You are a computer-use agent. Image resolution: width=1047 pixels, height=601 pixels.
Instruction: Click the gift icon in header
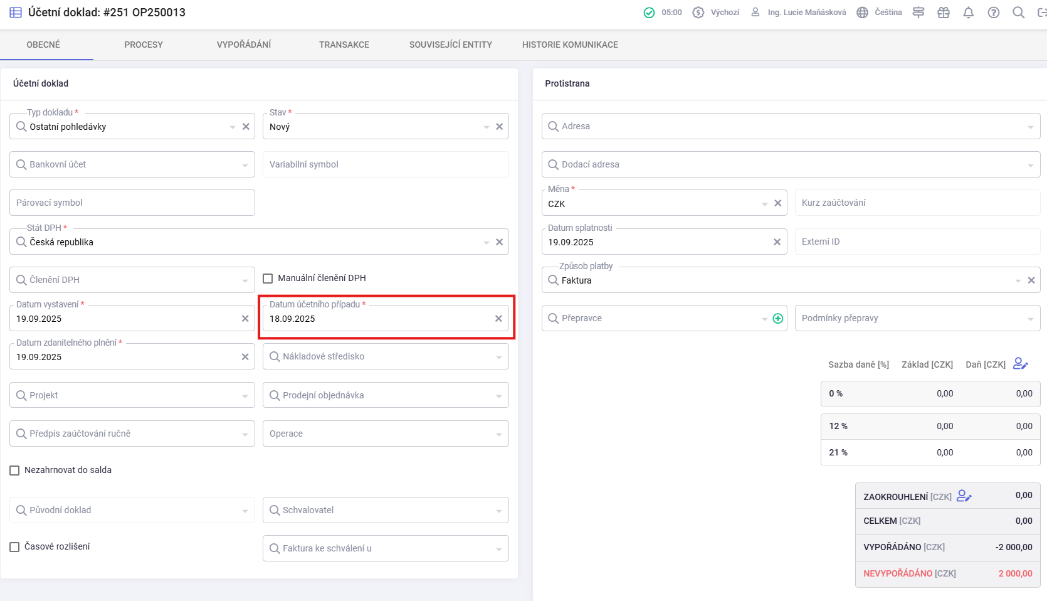pos(944,13)
